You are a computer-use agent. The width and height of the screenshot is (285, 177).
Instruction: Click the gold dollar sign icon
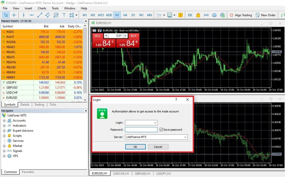point(181,15)
